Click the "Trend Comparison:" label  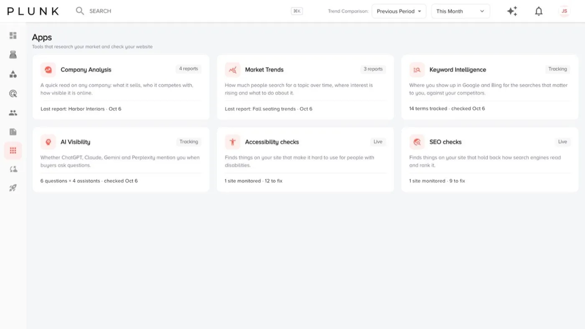[348, 11]
